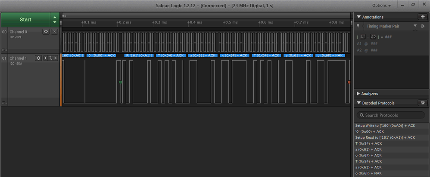Select first 'T (0x54) + ACK' decoded row

point(391,143)
